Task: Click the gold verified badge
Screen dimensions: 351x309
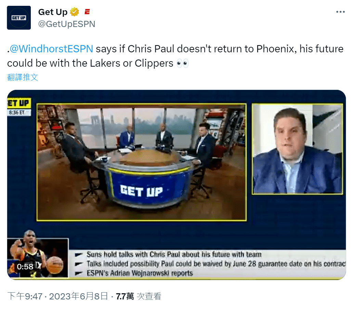Action: [x=75, y=12]
